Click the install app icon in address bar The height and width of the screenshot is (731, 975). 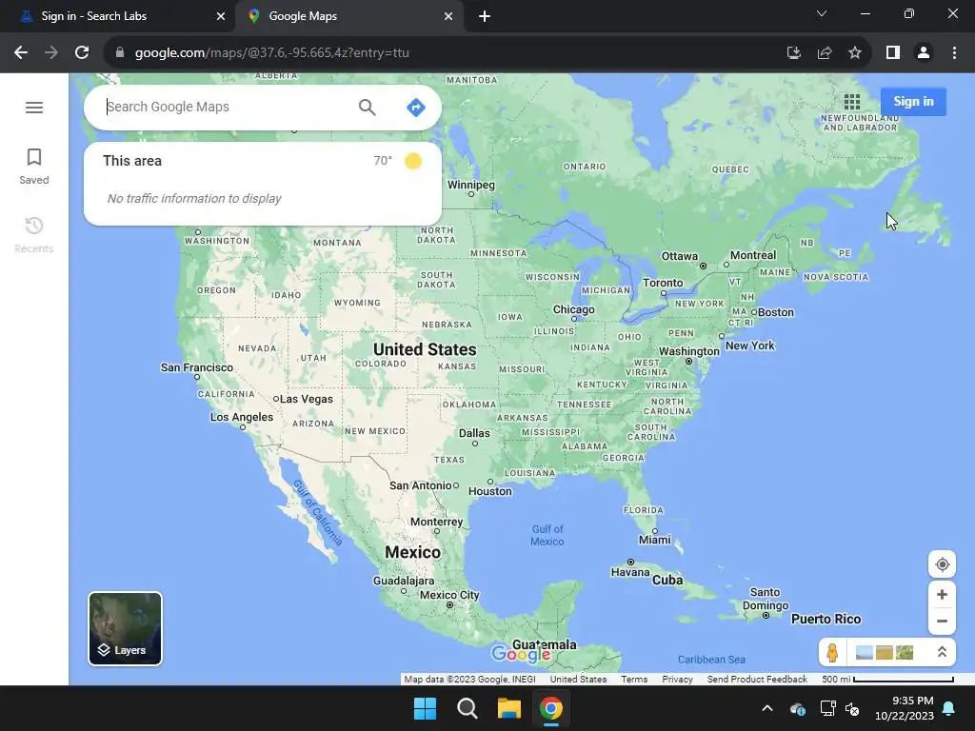(x=793, y=53)
